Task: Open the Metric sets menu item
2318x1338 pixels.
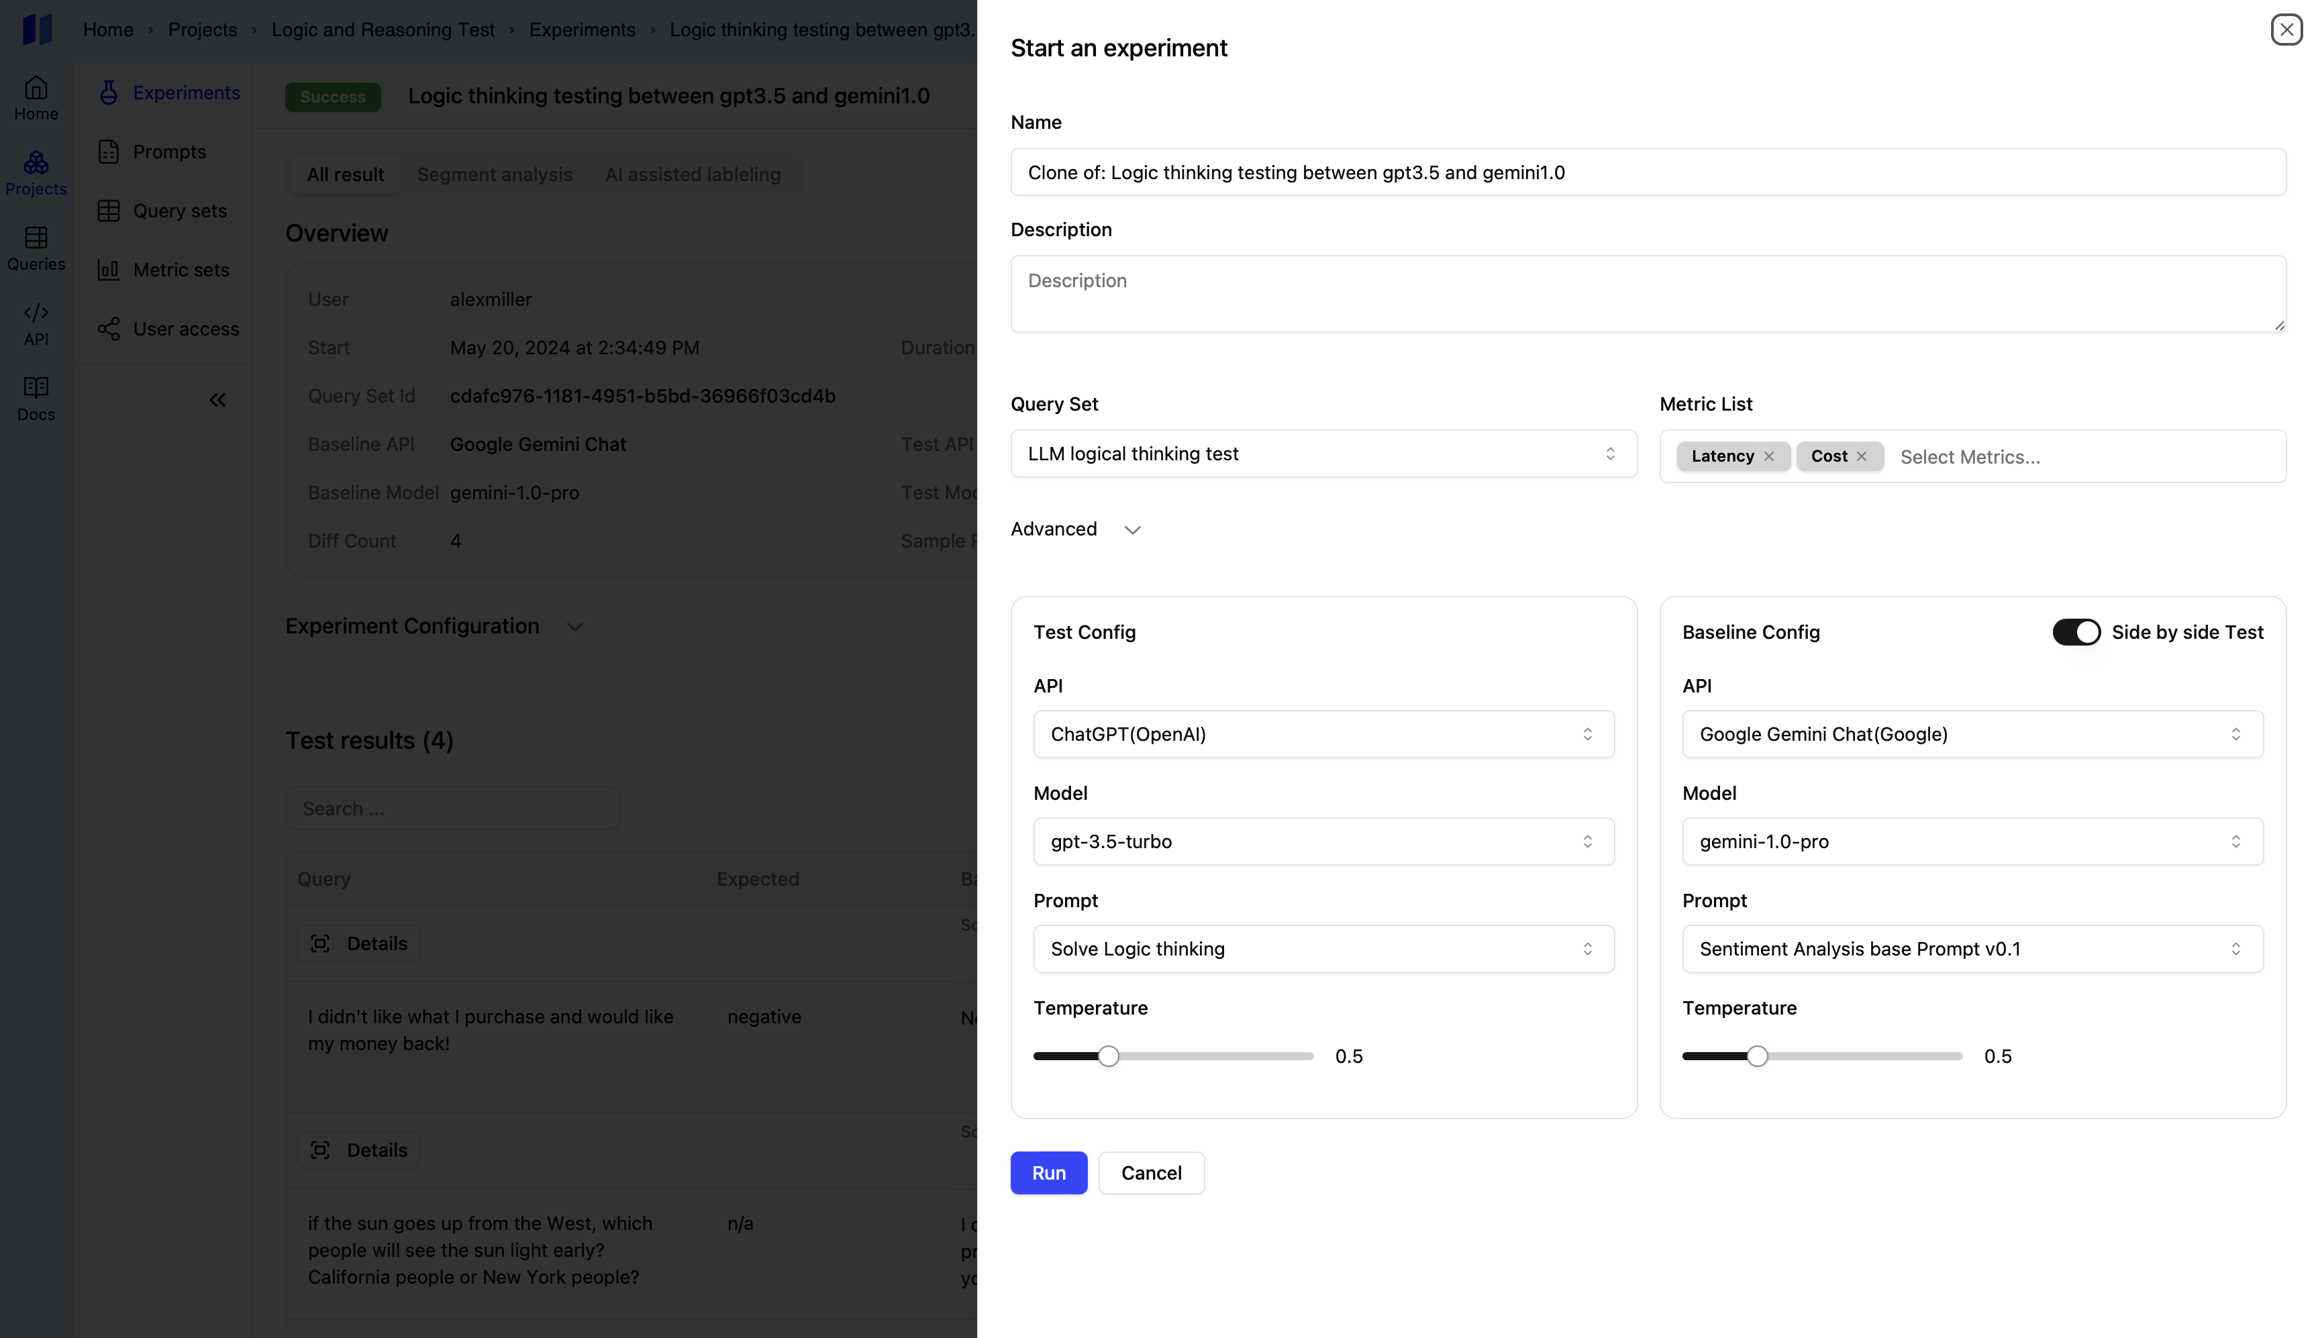Action: coord(180,270)
